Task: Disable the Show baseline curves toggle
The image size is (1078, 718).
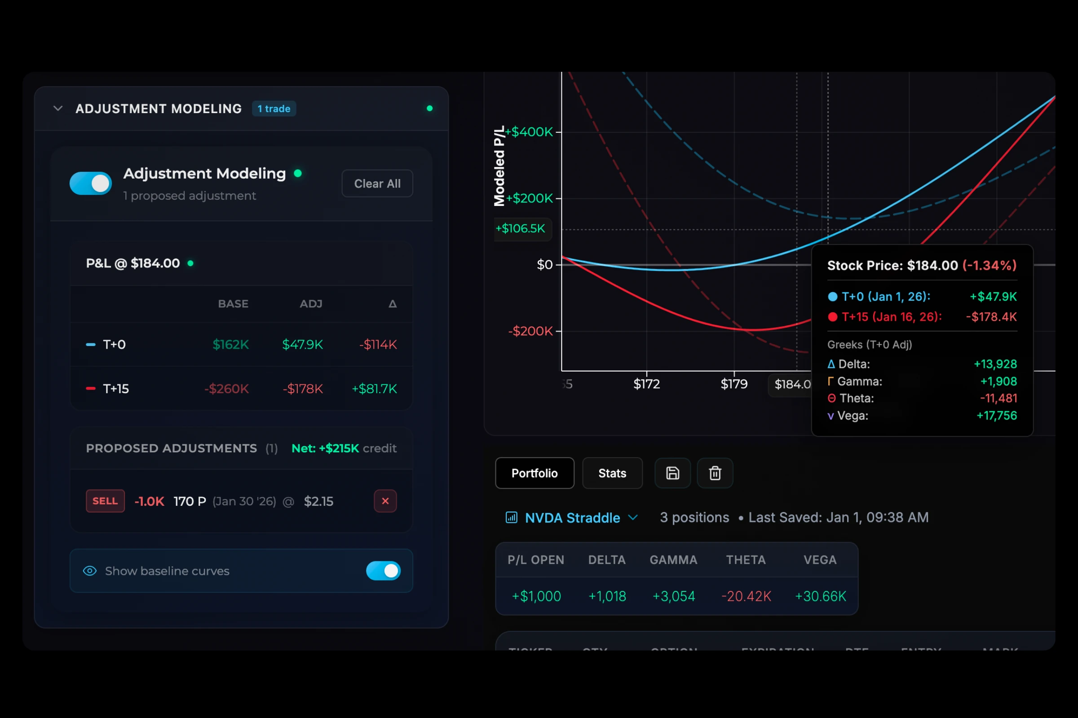Action: click(x=383, y=570)
